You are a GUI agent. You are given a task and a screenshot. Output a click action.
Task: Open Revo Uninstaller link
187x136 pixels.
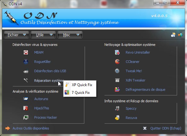(x=138, y=52)
